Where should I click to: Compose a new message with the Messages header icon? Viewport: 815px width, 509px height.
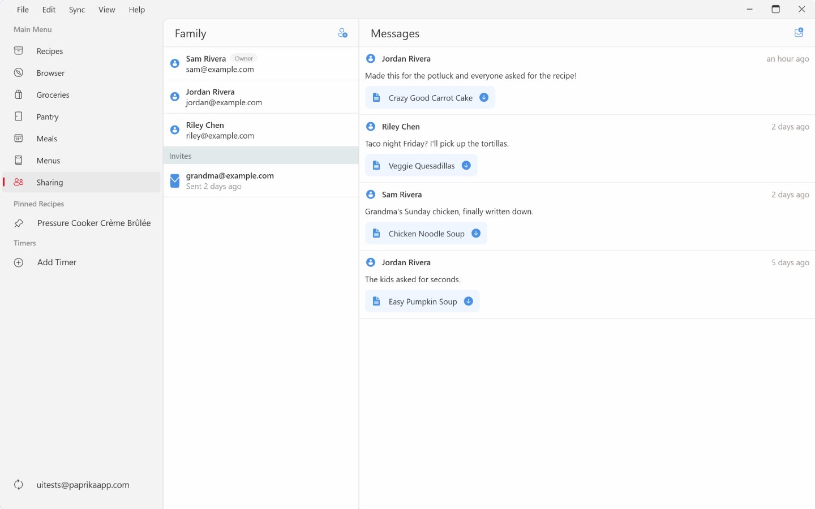click(799, 33)
